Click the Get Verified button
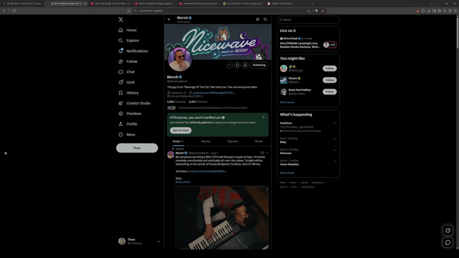Viewport: 459px width, 258px height. tap(181, 130)
